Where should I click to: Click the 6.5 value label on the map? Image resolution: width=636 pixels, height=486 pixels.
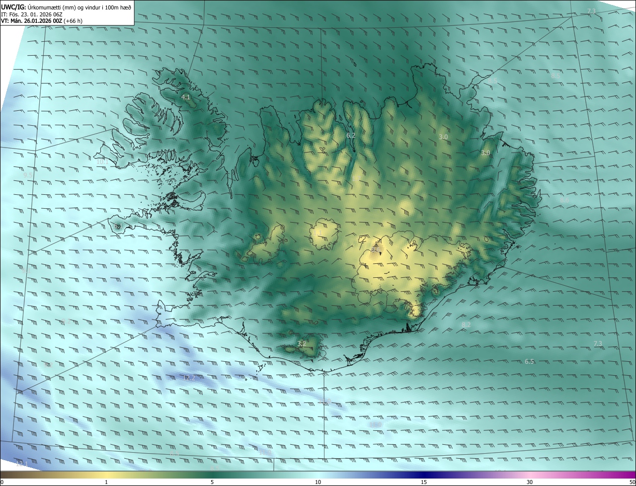[530, 362]
